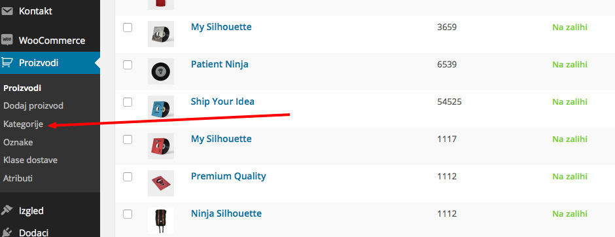The height and width of the screenshot is (237, 615).
Task: Click the Dodaci plugin icon
Action: (7, 232)
